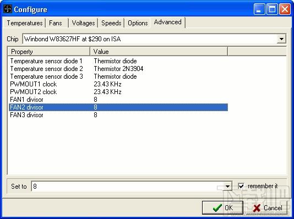Maximize the Configure window
The width and height of the screenshot is (294, 219).
point(272,9)
